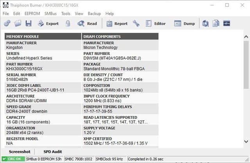Click the Completed in 0.26 sec status text
Screen dimensions: 250x163
pos(146,159)
